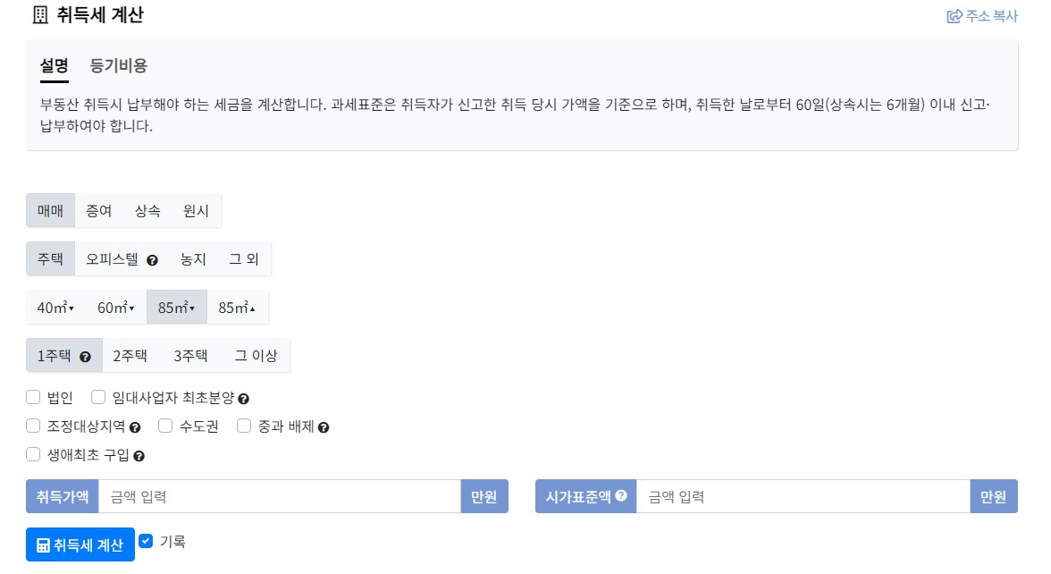Open help icon next to 임대사업자 최초분양
Screen dimensions: 1051x574
[x=244, y=398]
